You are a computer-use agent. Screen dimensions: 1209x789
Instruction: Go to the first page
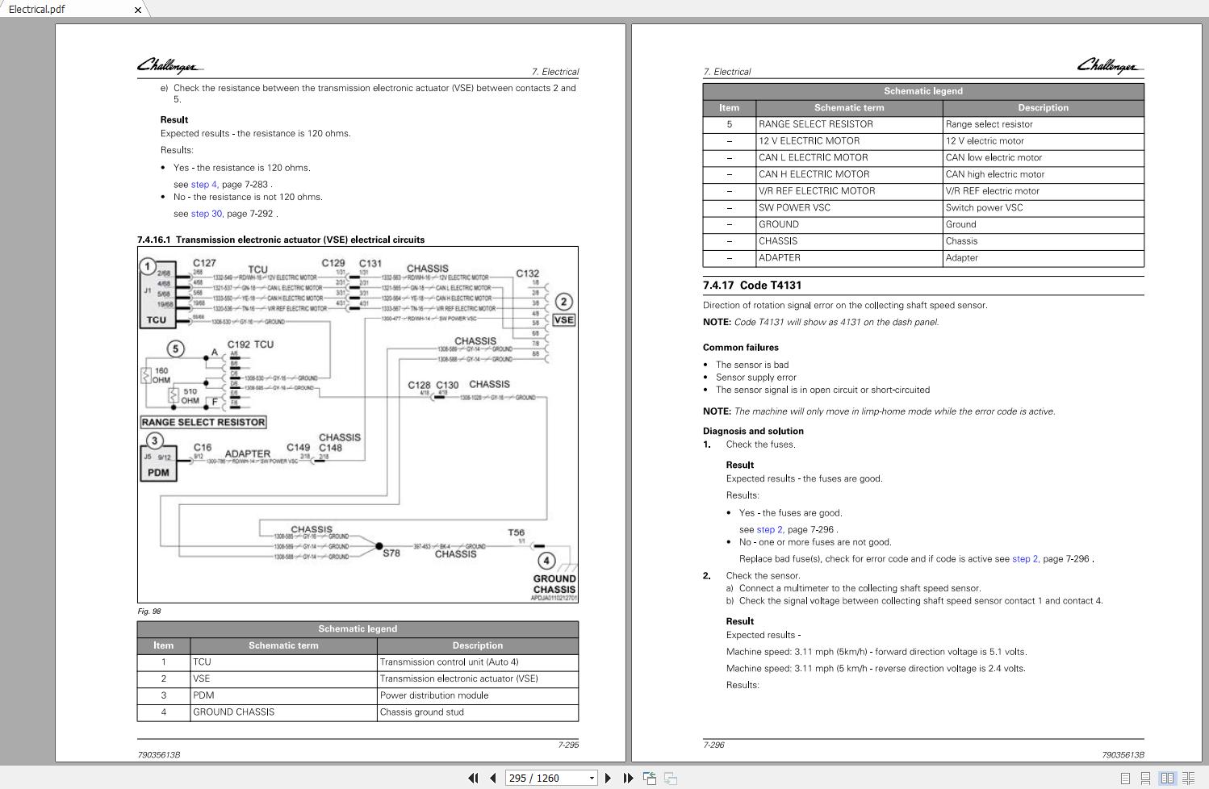pyautogui.click(x=473, y=778)
